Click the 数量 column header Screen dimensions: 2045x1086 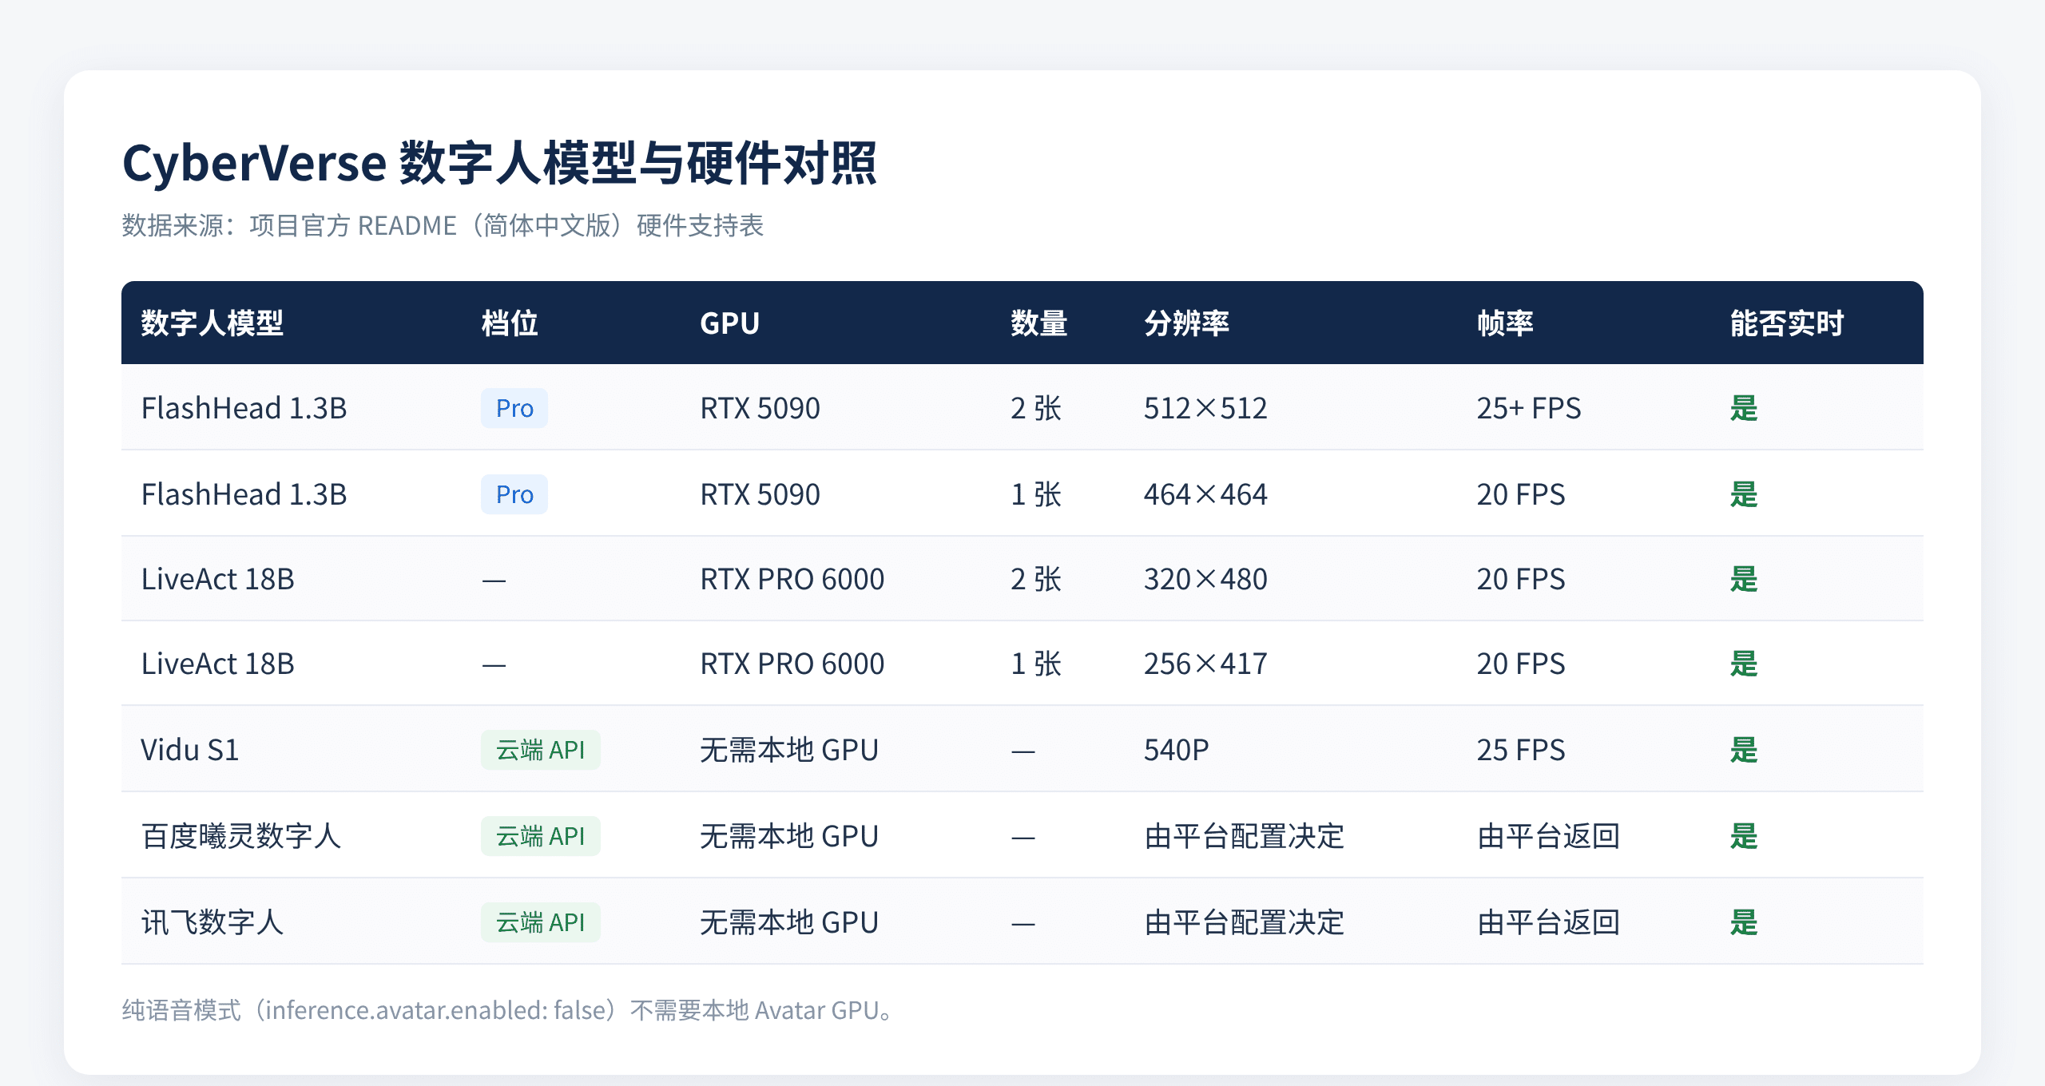1038,323
